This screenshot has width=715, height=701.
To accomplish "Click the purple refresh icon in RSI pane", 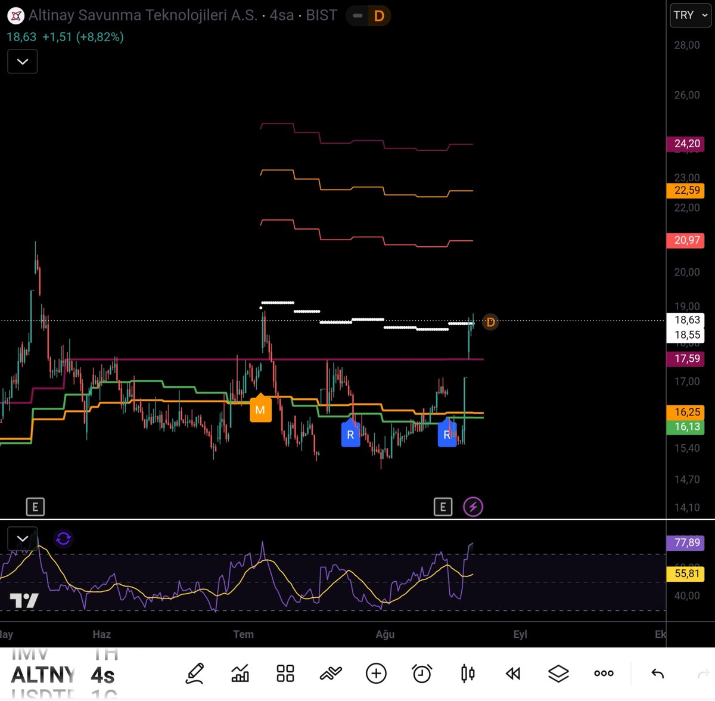I will pyautogui.click(x=63, y=539).
